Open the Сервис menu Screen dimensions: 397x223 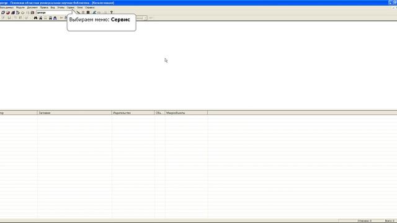coord(71,7)
